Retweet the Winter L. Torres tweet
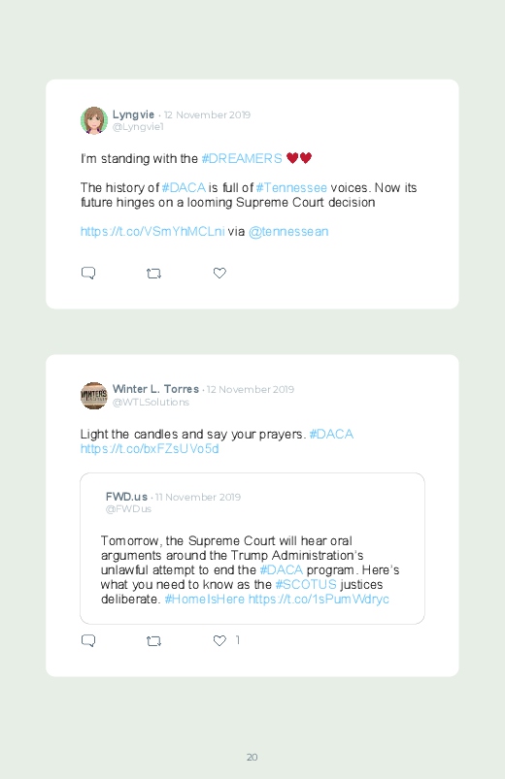The width and height of the screenshot is (505, 779). click(153, 641)
